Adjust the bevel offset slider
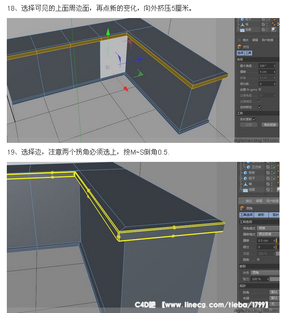 (278, 240)
